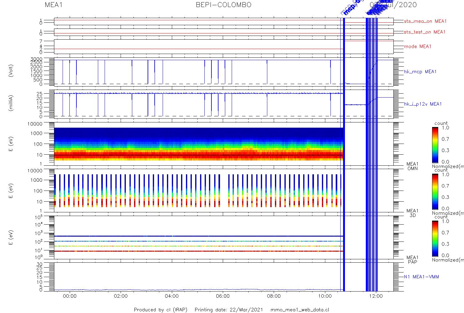Click the MEA1 PAP spectrogram panel
464x313 pixels.
pos(224,237)
